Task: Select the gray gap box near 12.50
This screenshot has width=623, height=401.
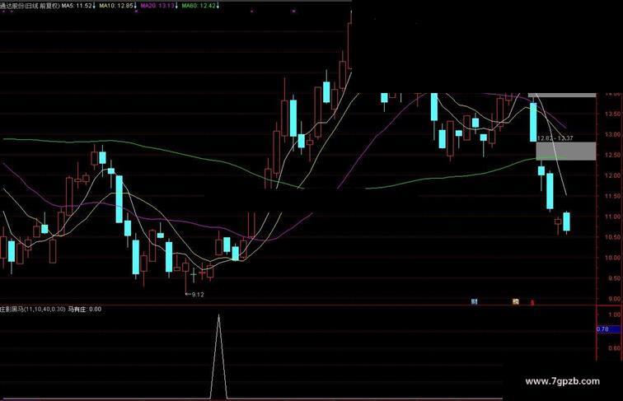Action: [x=566, y=152]
